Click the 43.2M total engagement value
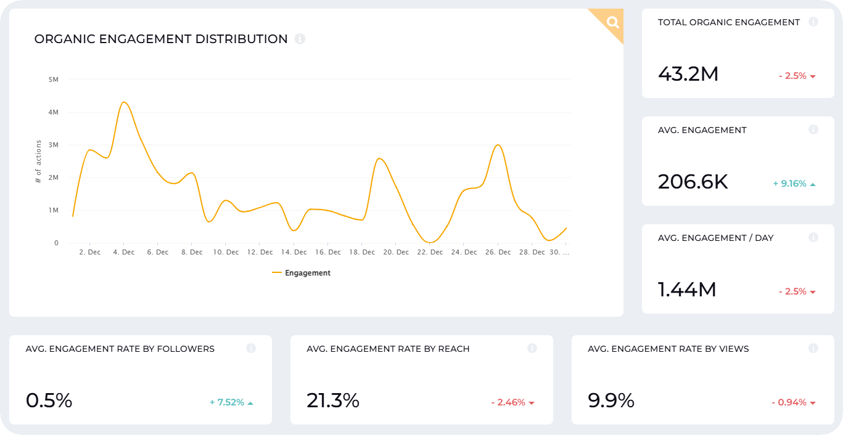Viewport: 843px width, 435px height. click(688, 74)
